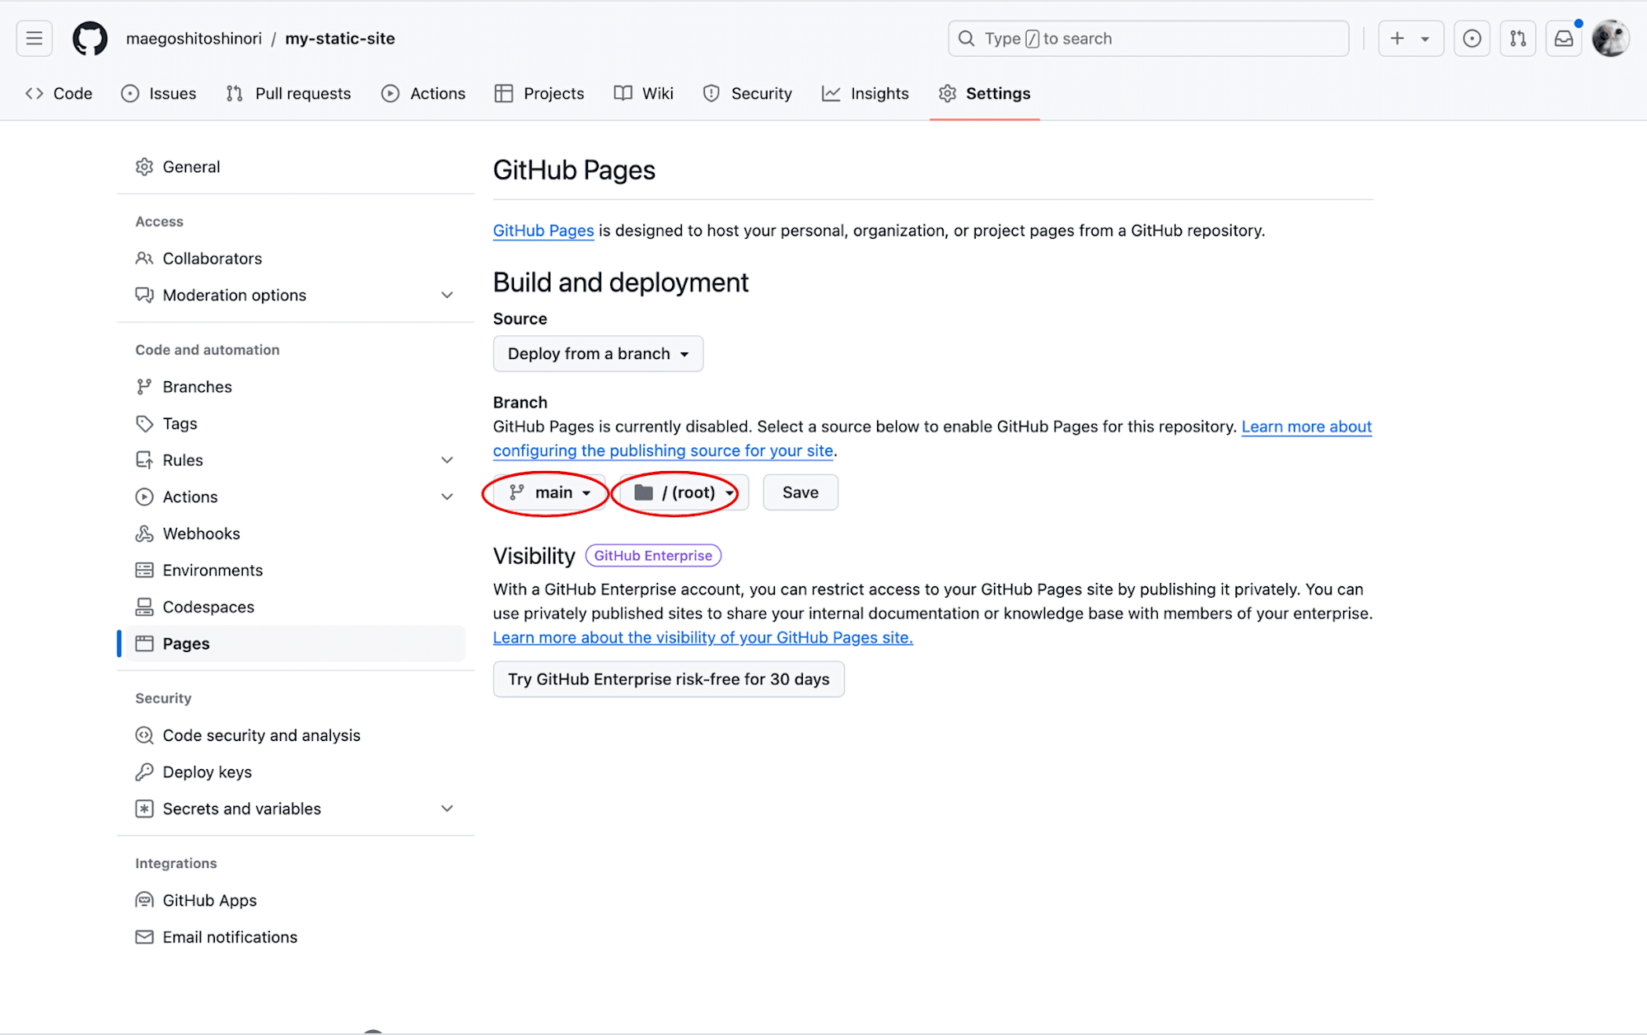Screen dimensions: 1647x1035
Task: Click the Email notifications envelope icon
Action: pos(144,937)
